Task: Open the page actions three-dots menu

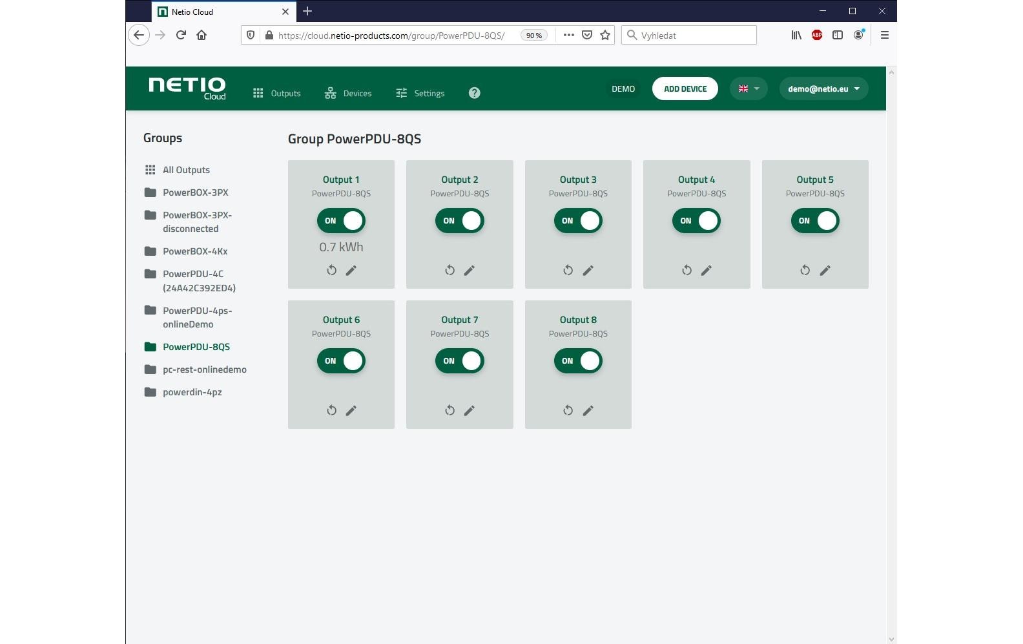Action: 568,36
